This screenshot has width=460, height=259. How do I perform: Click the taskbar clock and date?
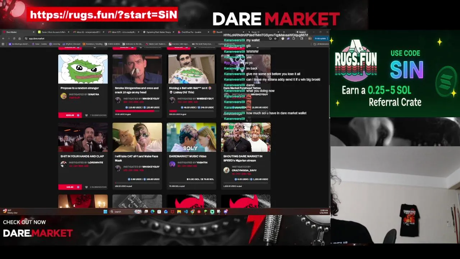323,212
